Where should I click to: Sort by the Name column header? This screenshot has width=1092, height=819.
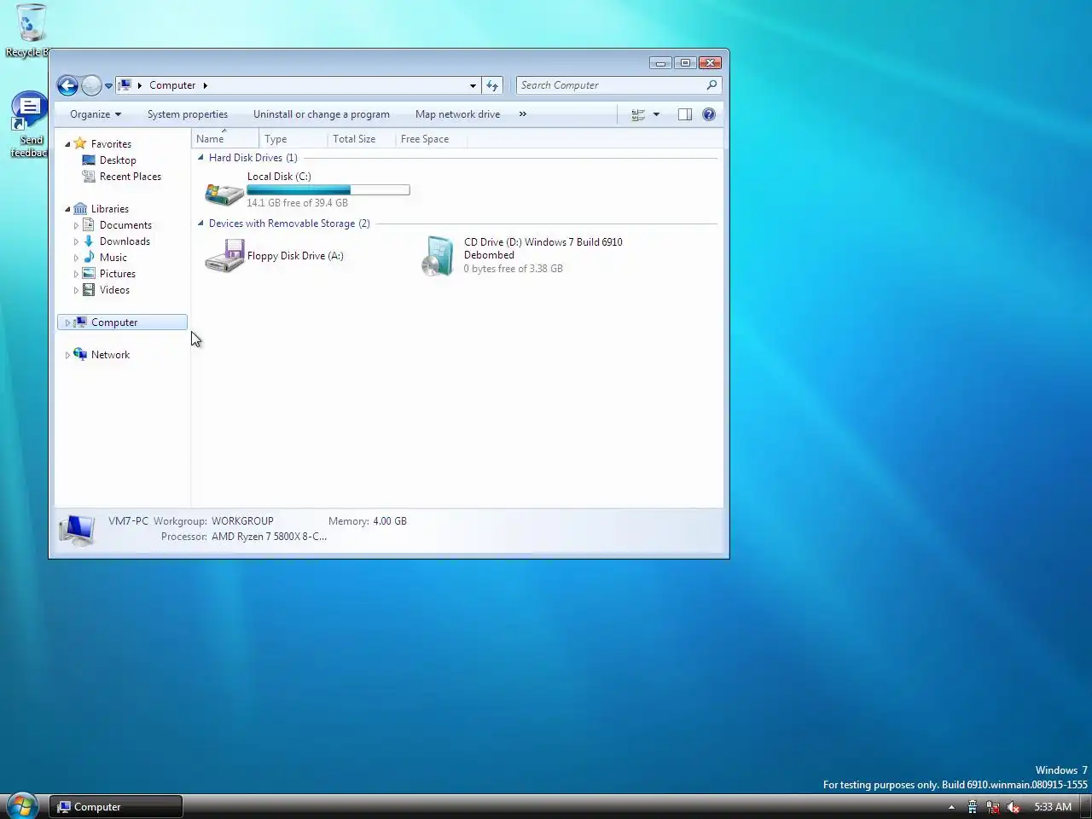pos(225,139)
